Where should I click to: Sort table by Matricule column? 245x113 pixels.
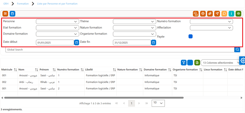[15, 70]
